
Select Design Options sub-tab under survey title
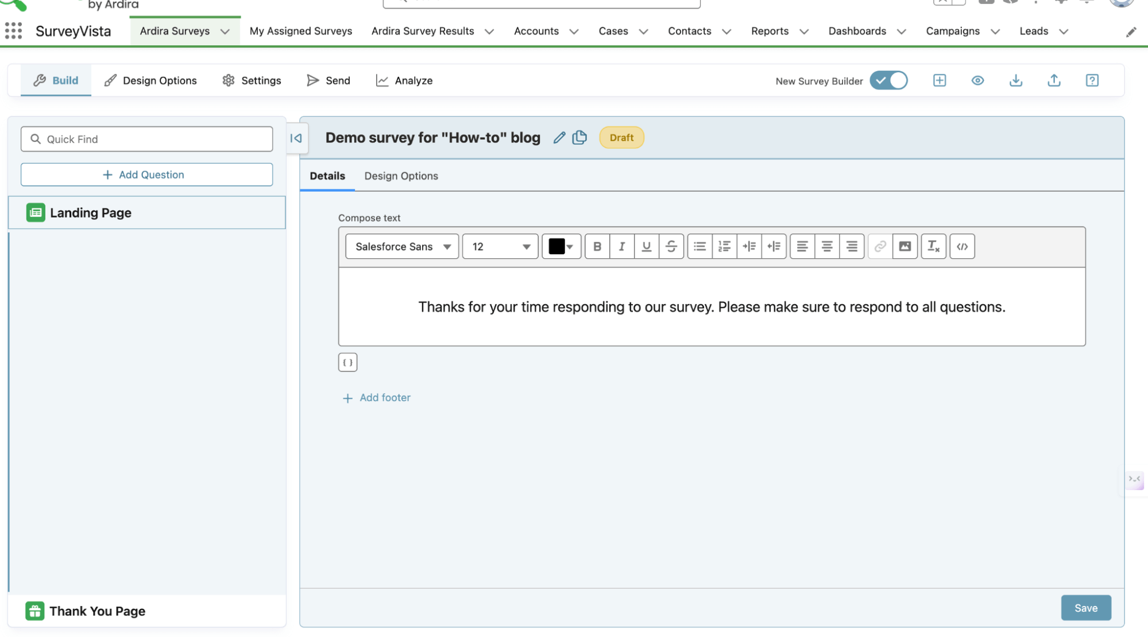click(401, 176)
